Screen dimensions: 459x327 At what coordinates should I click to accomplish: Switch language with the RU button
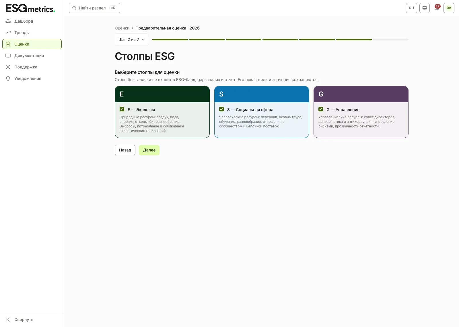[x=411, y=8]
